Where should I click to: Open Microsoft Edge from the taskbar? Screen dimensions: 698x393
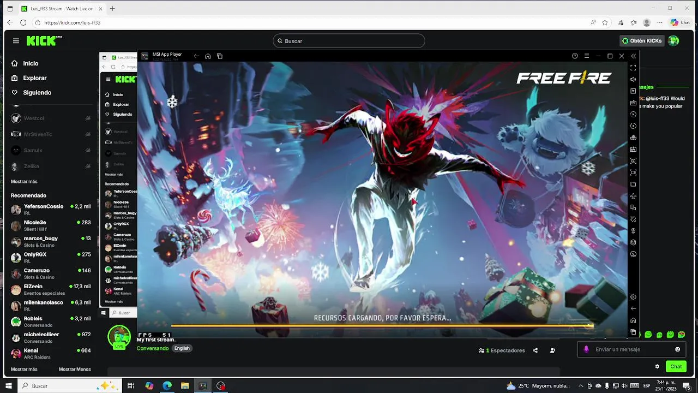167,385
